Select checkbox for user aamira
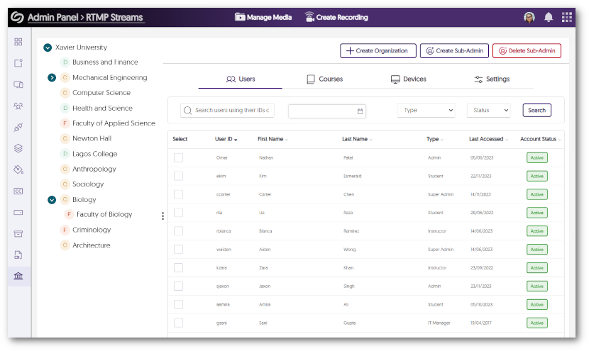 tap(178, 304)
